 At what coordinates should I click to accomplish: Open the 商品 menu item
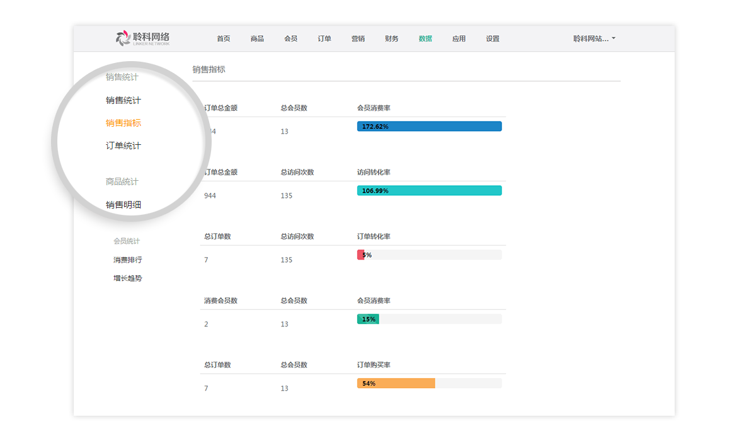(257, 39)
